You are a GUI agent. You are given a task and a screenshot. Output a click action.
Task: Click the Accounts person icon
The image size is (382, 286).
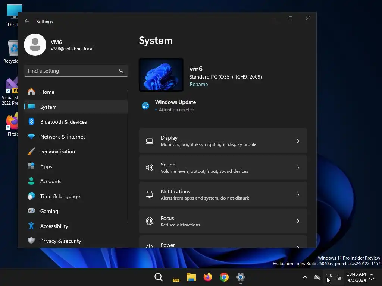(31, 181)
